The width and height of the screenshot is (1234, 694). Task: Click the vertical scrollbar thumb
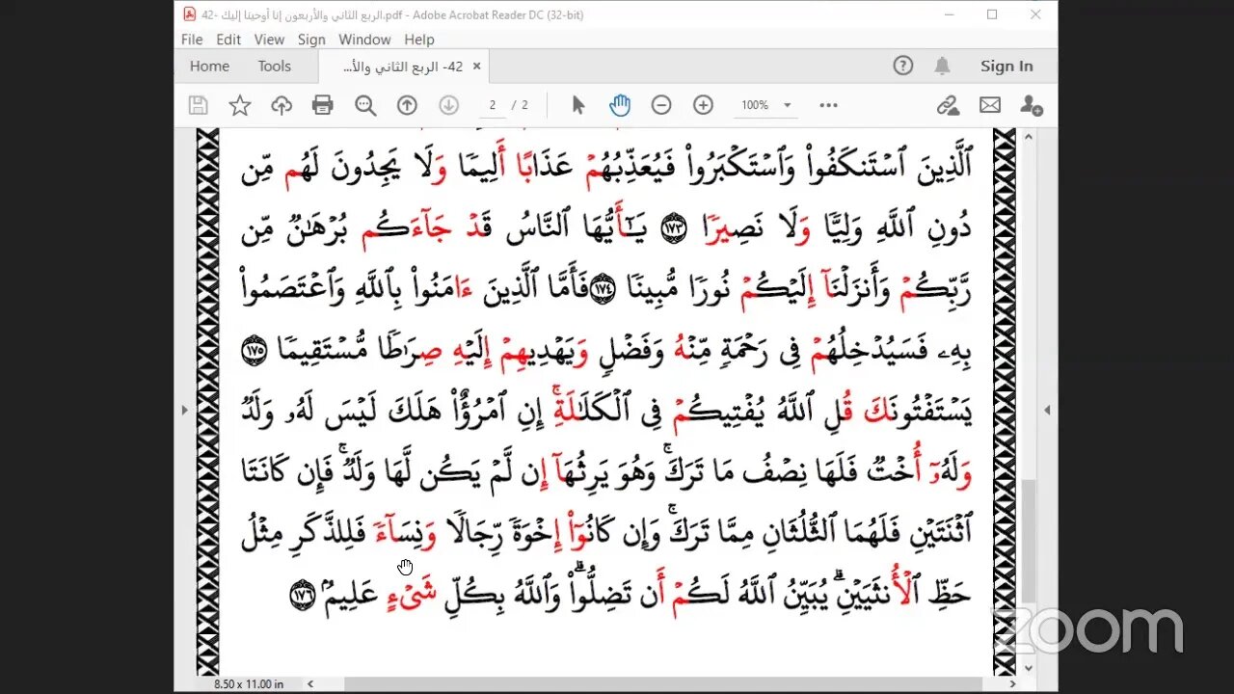tap(1029, 540)
